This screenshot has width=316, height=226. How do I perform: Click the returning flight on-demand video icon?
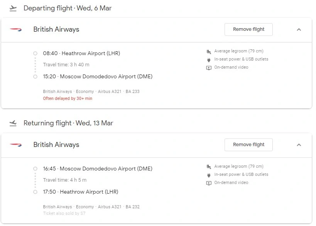[x=209, y=183]
